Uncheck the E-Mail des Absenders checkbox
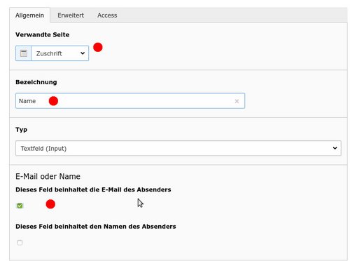 point(20,206)
